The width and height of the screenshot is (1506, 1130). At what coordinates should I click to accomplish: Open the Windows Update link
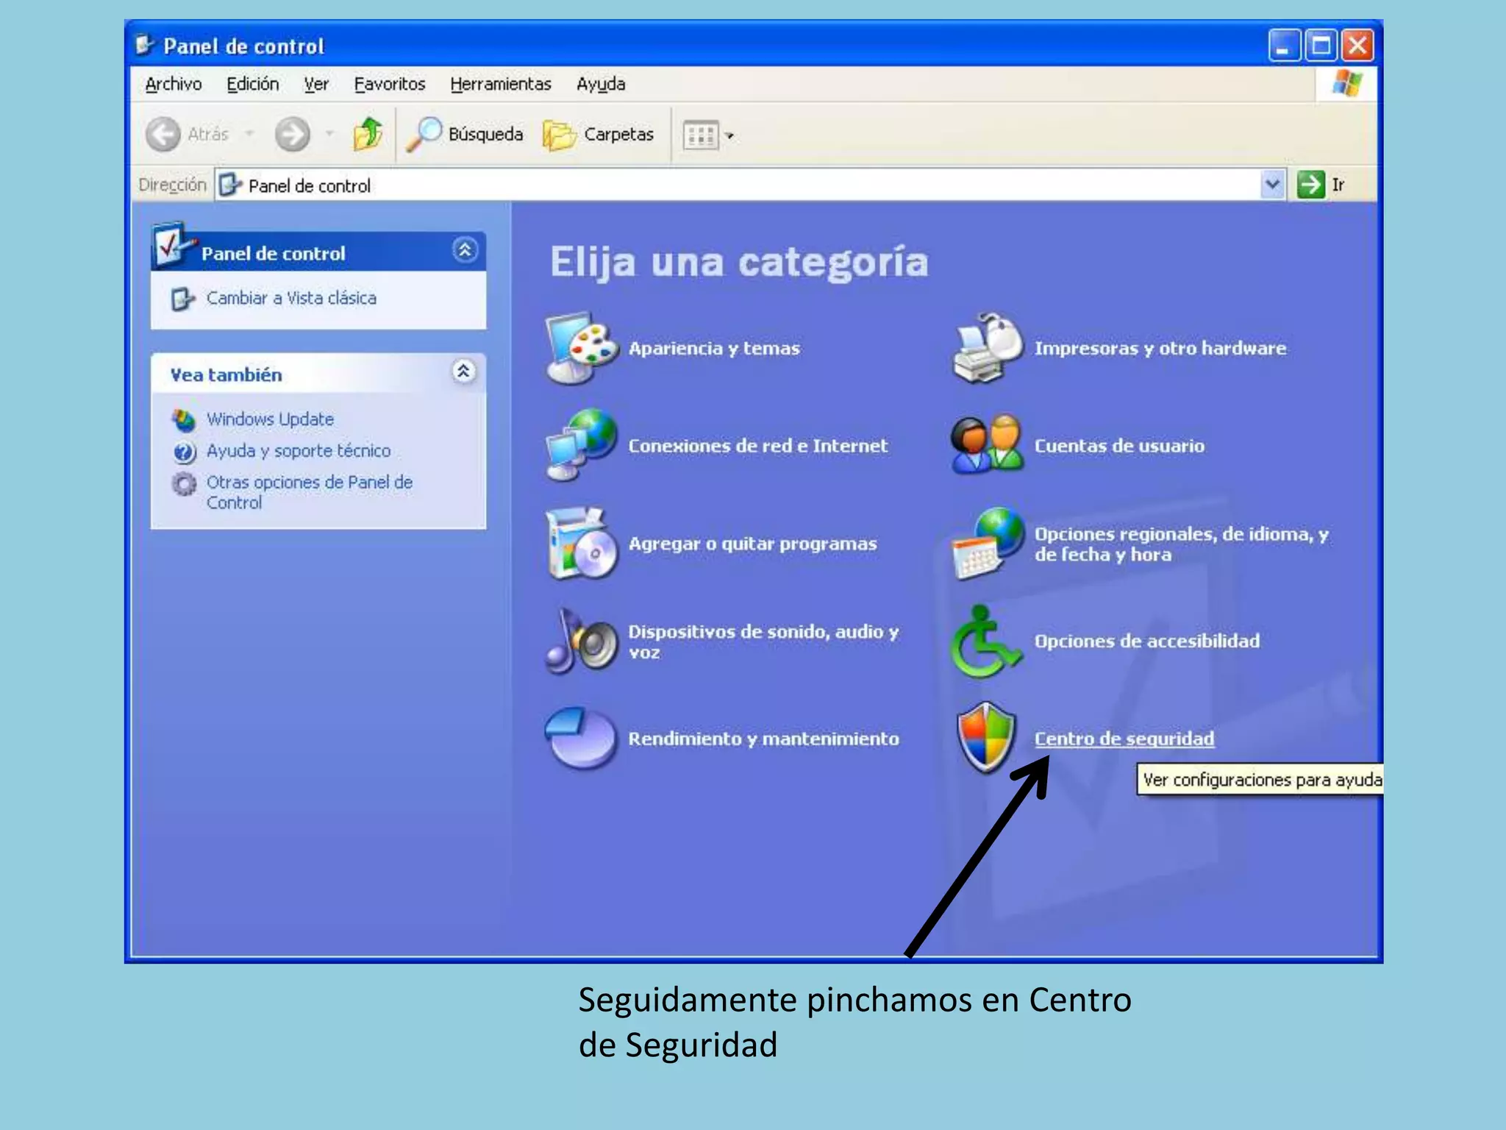coord(269,419)
